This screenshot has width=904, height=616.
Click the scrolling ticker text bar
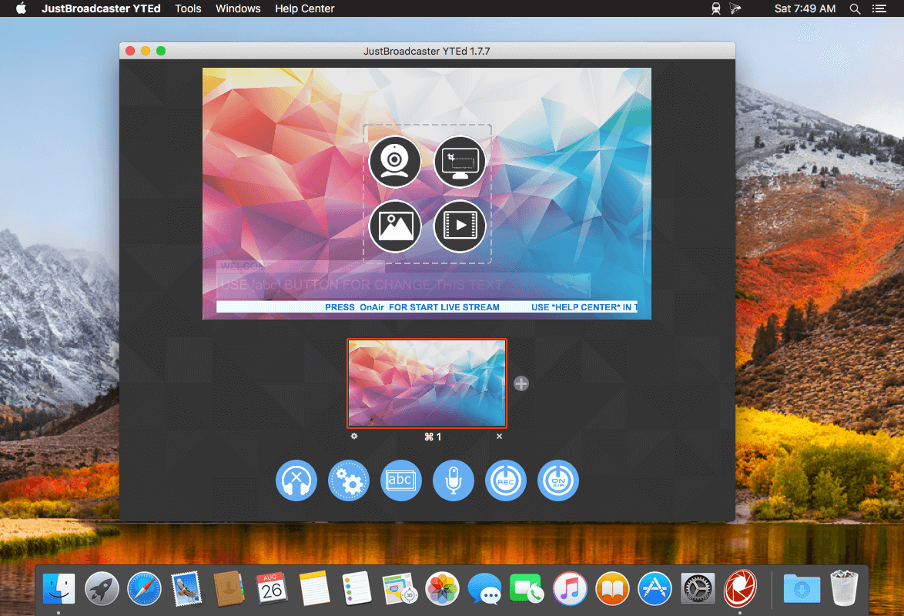427,307
